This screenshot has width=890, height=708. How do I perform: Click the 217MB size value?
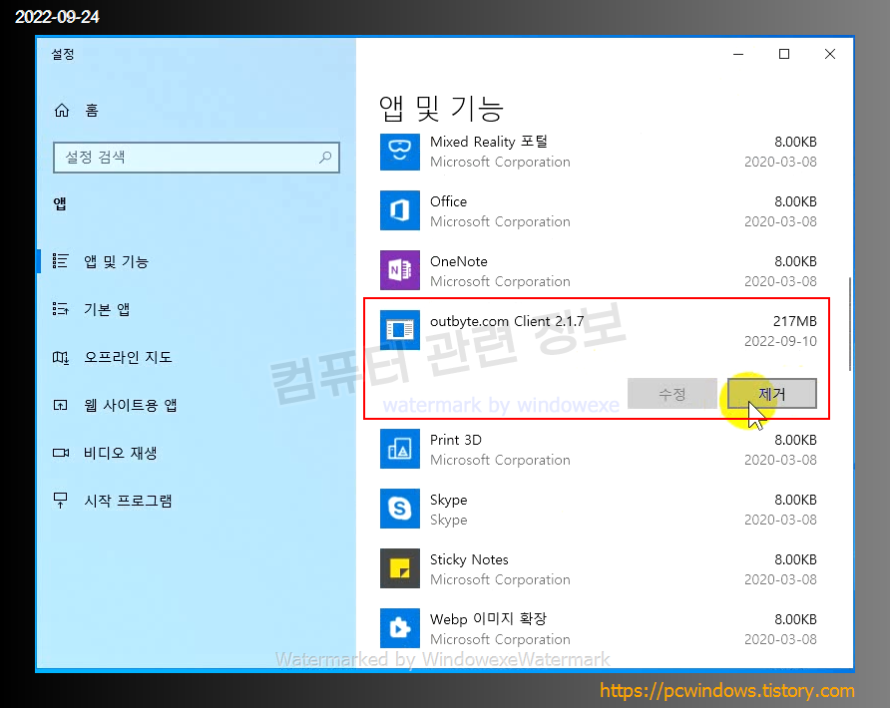click(794, 321)
